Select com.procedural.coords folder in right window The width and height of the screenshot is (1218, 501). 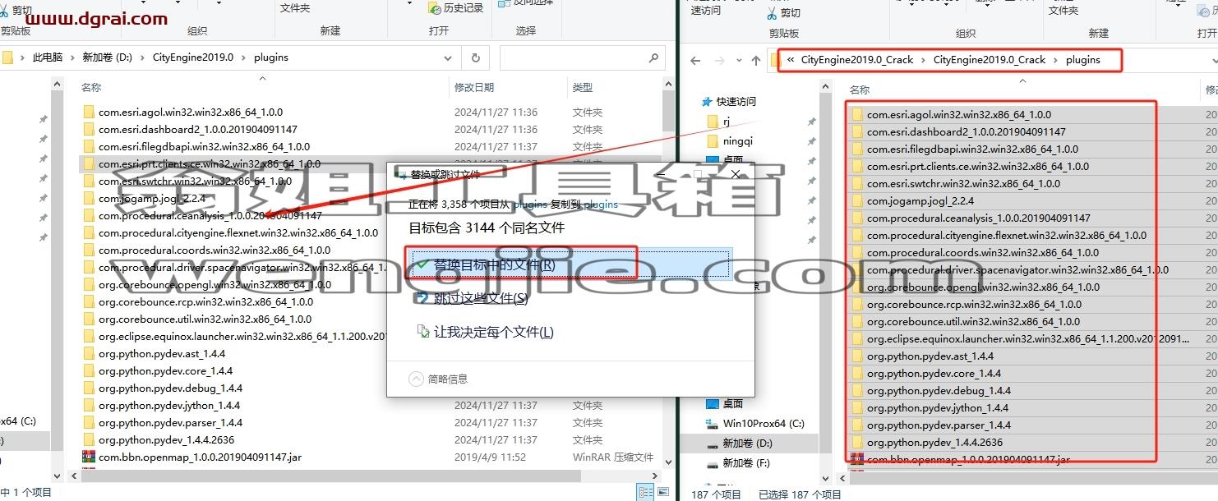[983, 252]
